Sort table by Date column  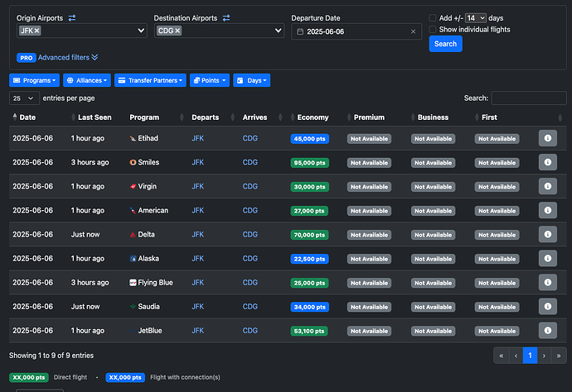tap(27, 117)
